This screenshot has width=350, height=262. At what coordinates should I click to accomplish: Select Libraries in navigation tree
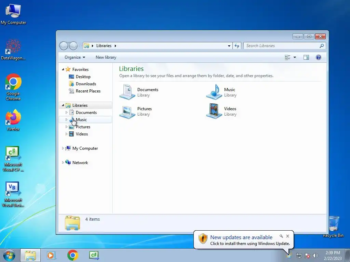(x=80, y=105)
